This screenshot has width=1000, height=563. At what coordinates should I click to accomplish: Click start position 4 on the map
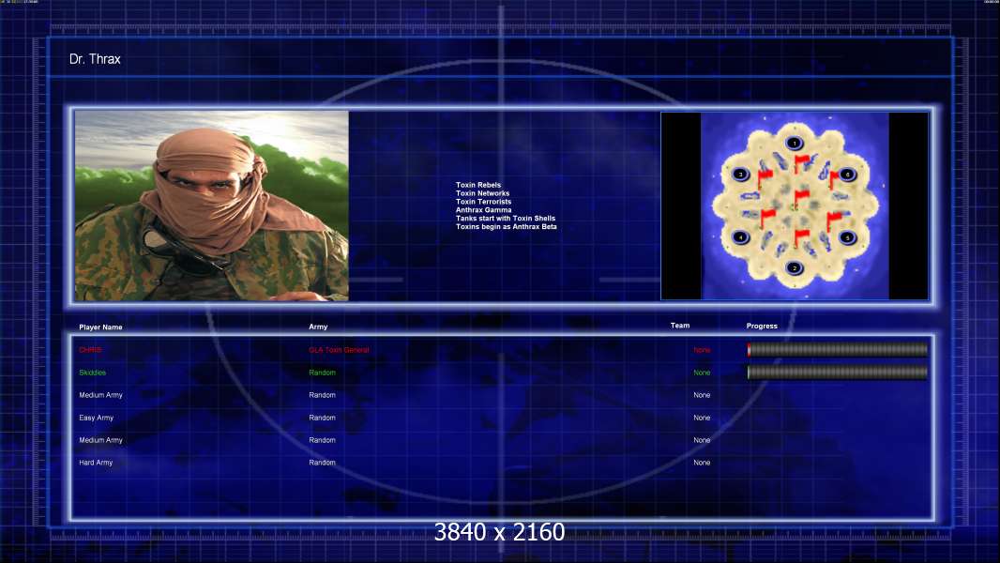[740, 237]
